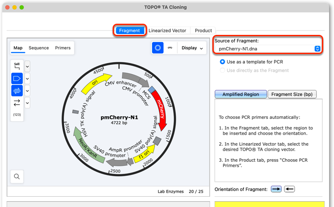This screenshot has height=207, width=334.
Task: Expand the translations options chevron
Action: click(27, 103)
